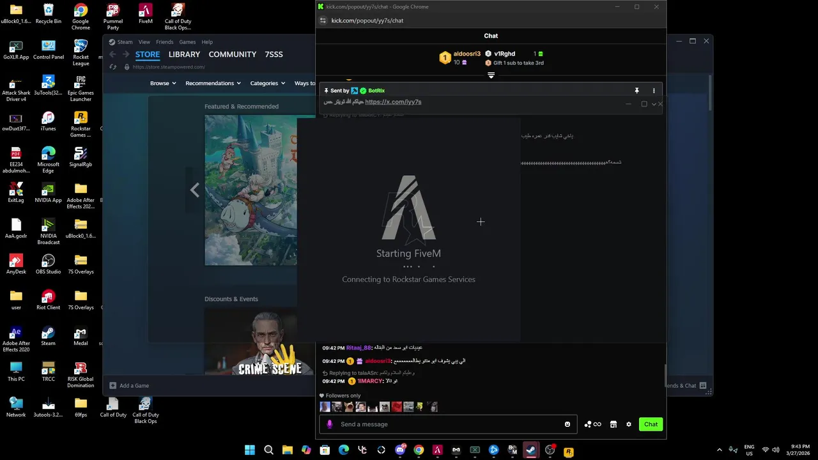Open the featured game artwork in Steam

click(x=251, y=190)
